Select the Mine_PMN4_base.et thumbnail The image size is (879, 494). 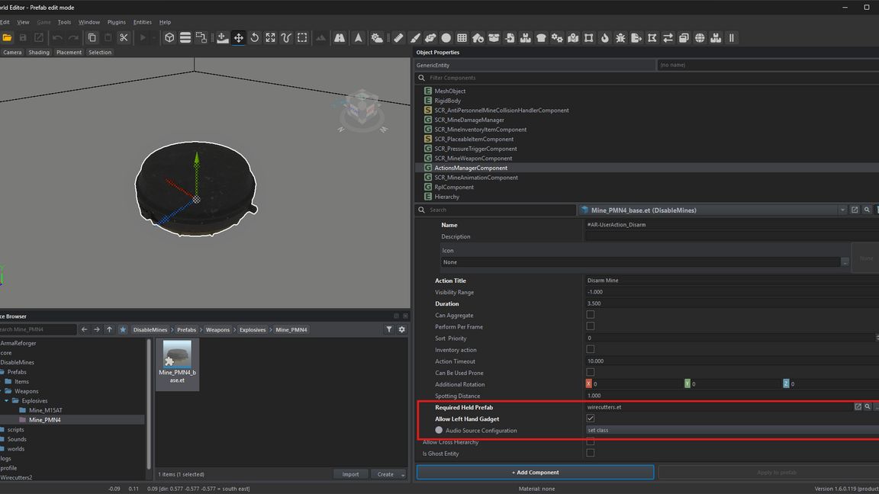(x=177, y=362)
